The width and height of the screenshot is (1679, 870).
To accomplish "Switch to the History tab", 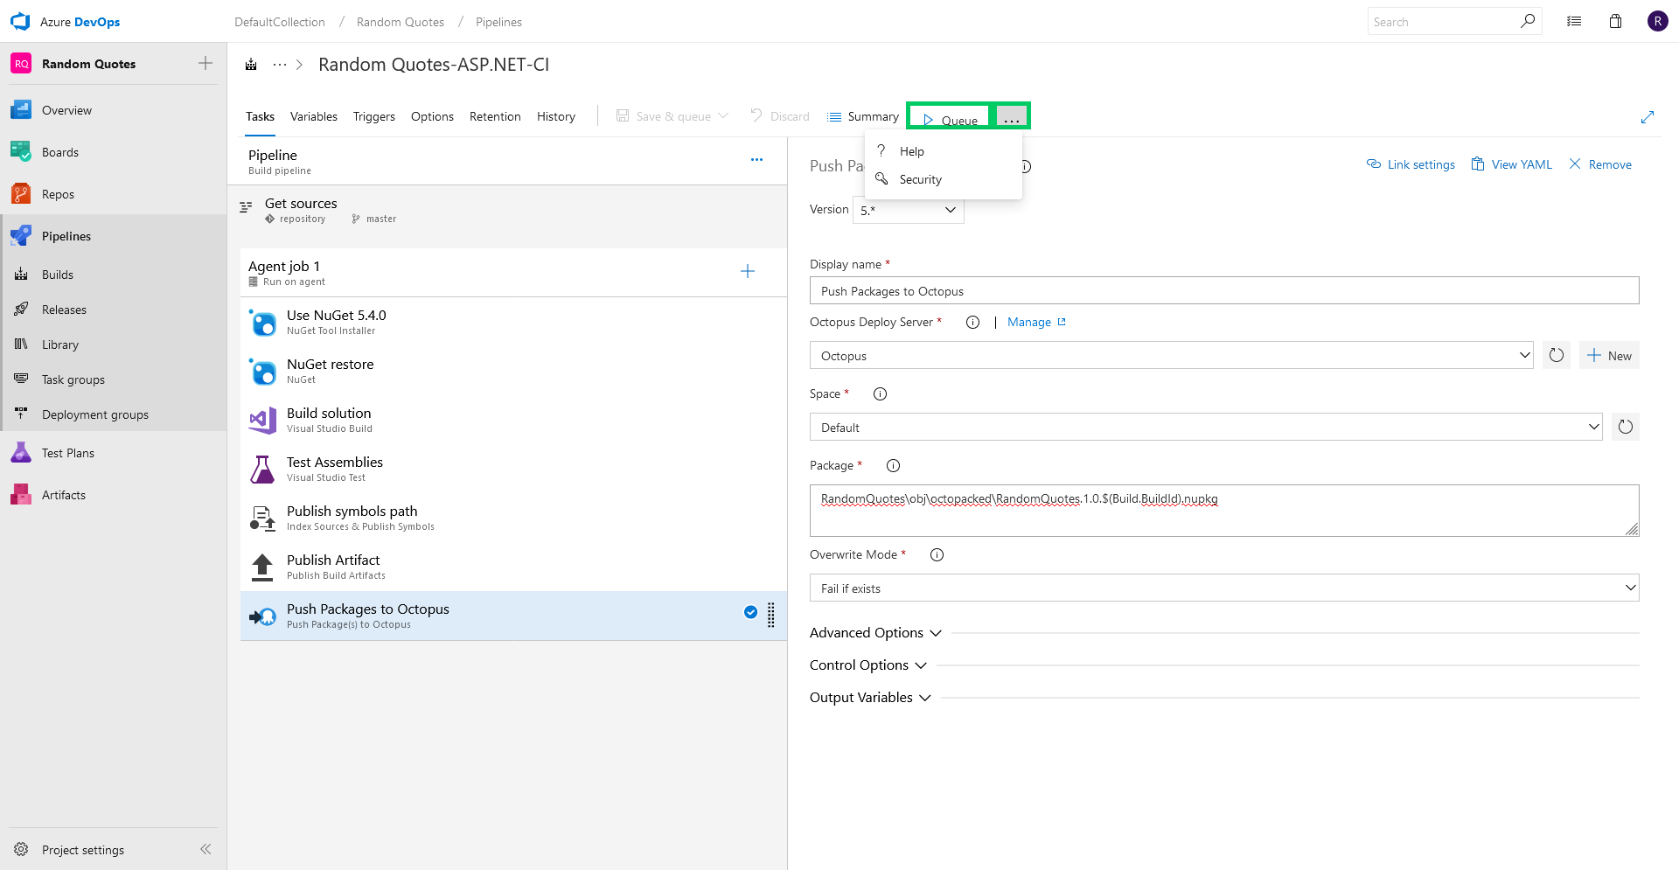I will 556,116.
